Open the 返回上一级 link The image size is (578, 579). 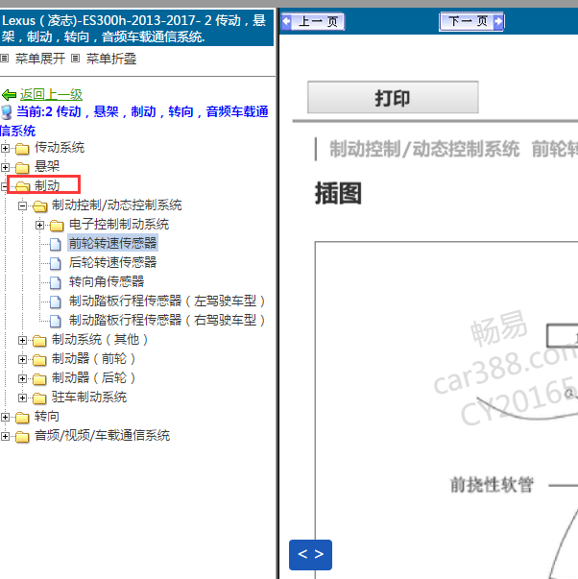pos(51,94)
